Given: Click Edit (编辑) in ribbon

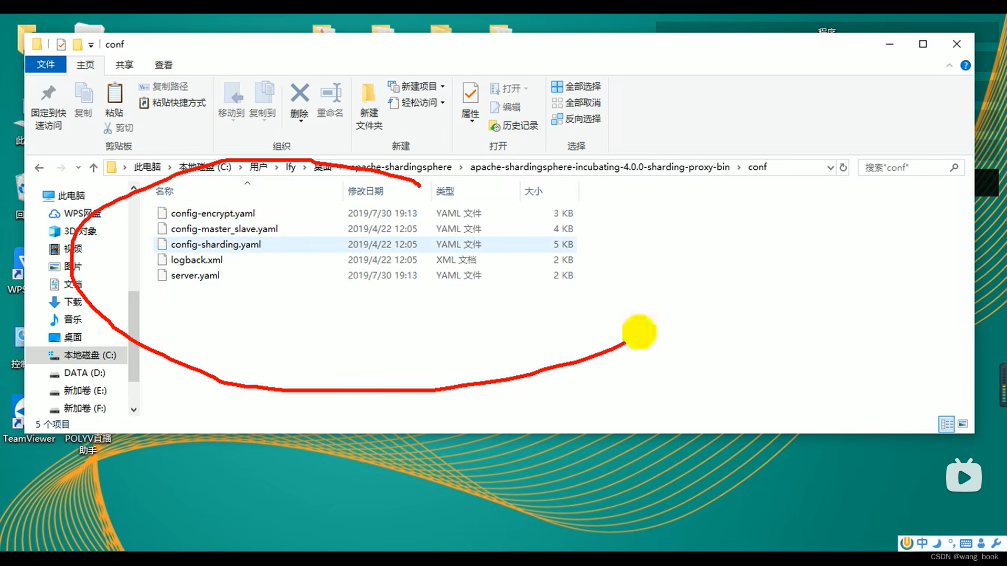Looking at the screenshot, I should point(505,107).
